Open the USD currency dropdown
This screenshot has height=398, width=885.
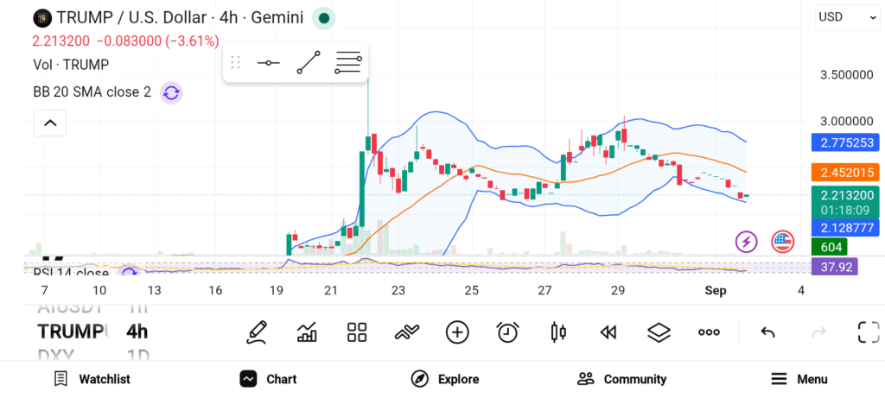(847, 17)
